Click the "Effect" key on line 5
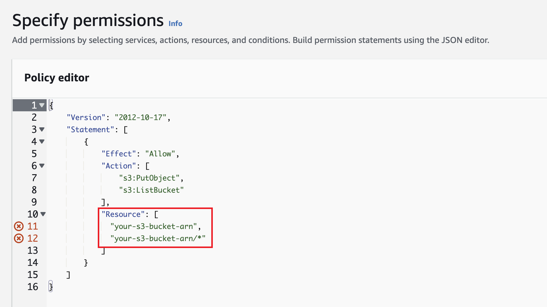Viewport: 547px width, 307px height. 119,154
